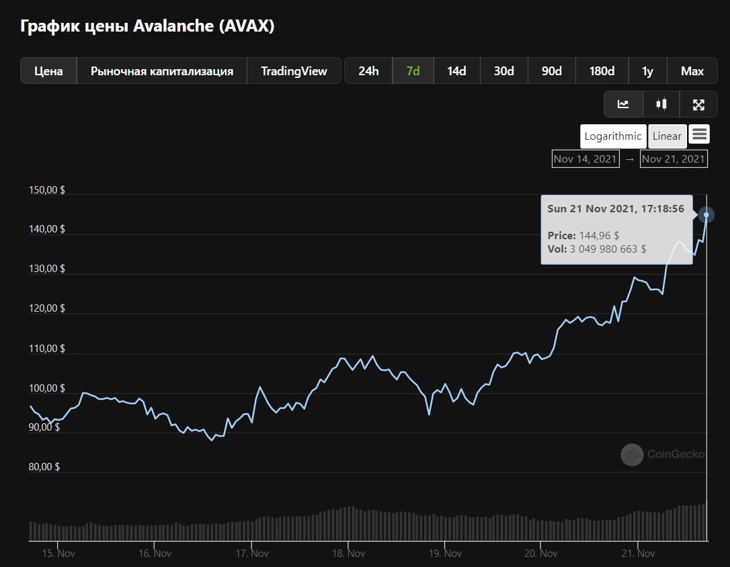Click the 21. Nov date label
Image resolution: width=730 pixels, height=567 pixels.
point(639,554)
